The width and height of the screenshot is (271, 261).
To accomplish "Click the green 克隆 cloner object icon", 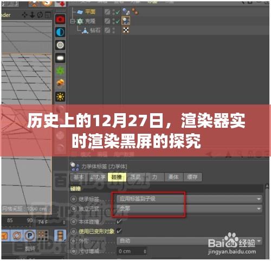I will tap(80, 21).
